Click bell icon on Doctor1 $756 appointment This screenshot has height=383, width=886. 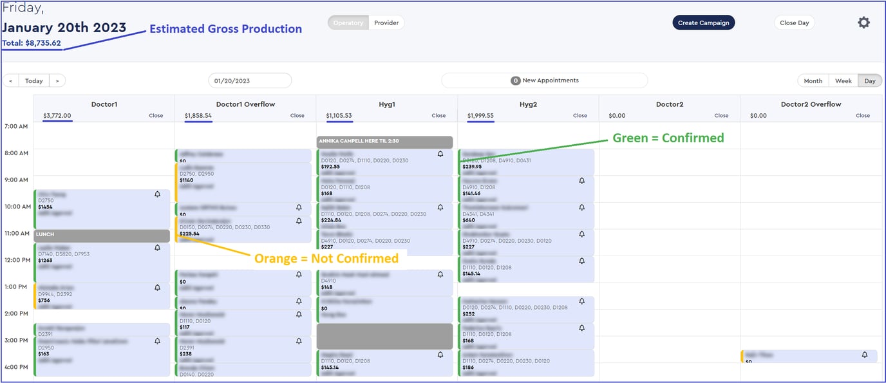157,288
